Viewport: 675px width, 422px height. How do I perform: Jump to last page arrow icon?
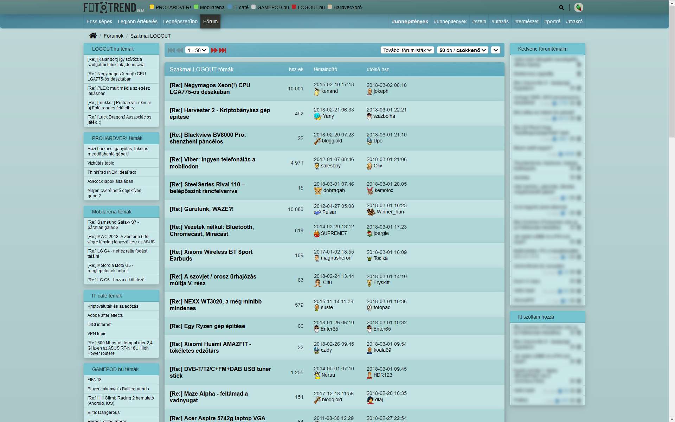tap(223, 50)
